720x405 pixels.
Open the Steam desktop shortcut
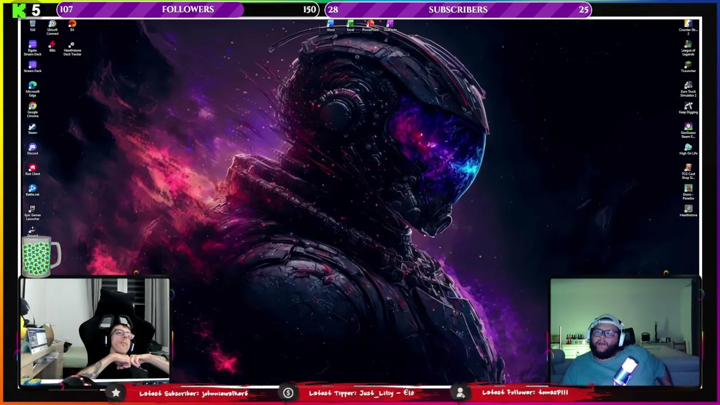(33, 129)
